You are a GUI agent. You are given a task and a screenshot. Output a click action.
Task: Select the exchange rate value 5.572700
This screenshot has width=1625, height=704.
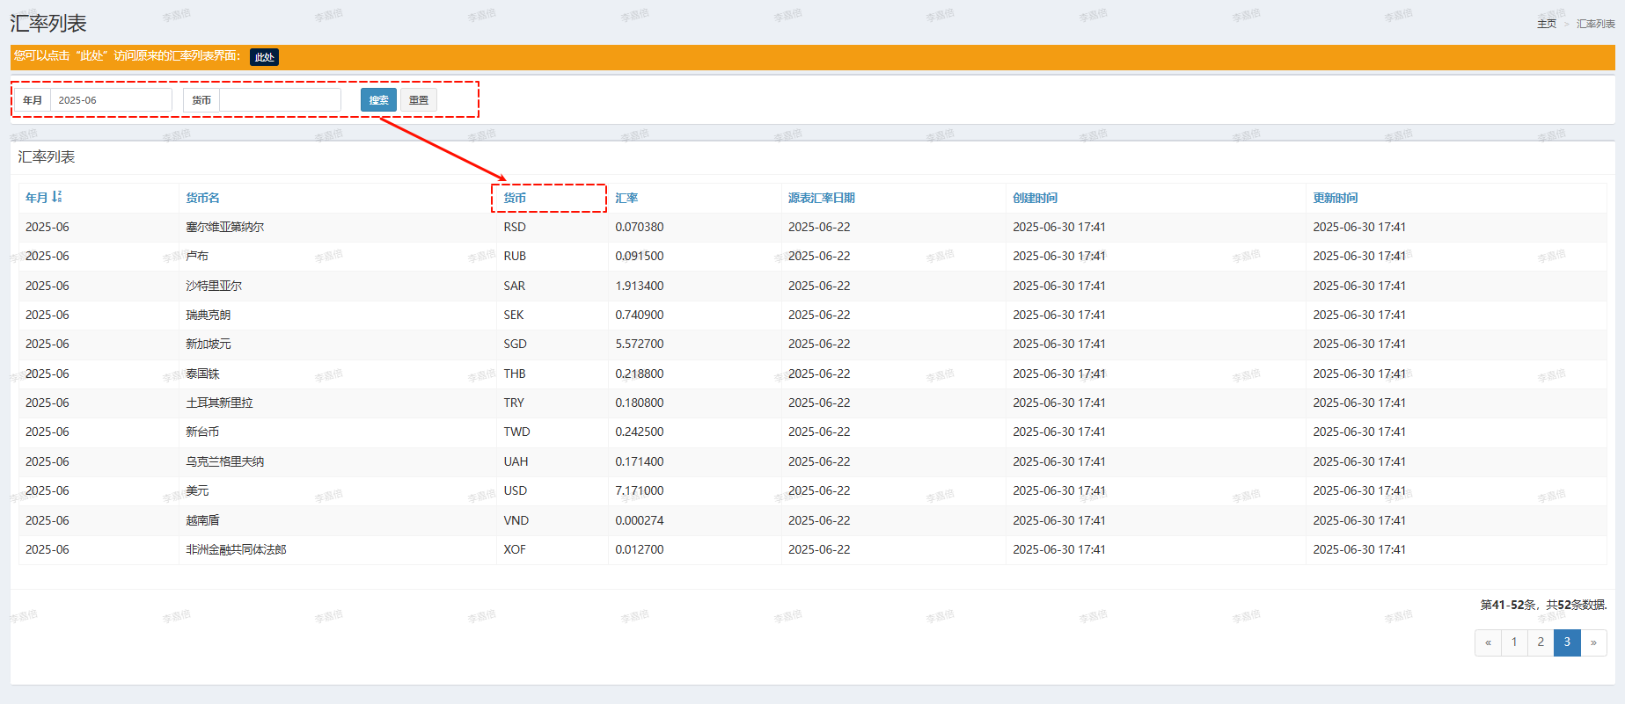point(640,344)
